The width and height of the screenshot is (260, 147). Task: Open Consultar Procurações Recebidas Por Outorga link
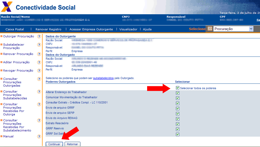pos(13,109)
